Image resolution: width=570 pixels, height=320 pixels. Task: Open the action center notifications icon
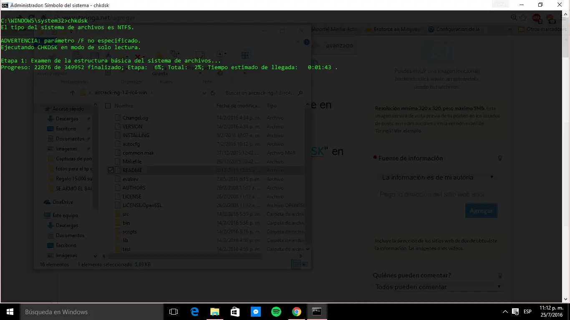click(516, 312)
